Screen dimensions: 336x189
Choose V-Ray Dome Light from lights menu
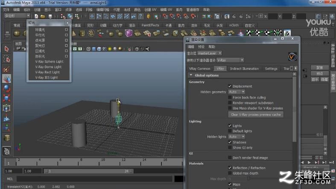tap(49, 67)
